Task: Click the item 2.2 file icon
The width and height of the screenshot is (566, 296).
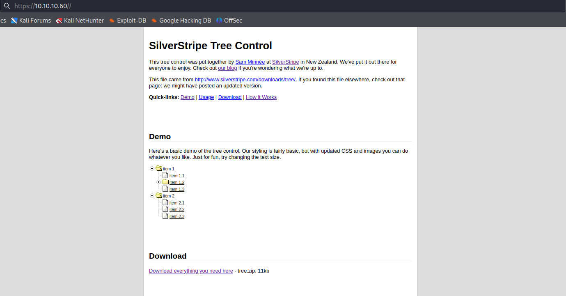Action: (x=165, y=209)
